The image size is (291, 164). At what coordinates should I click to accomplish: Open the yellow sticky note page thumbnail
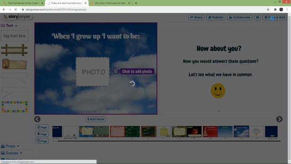[164, 132]
